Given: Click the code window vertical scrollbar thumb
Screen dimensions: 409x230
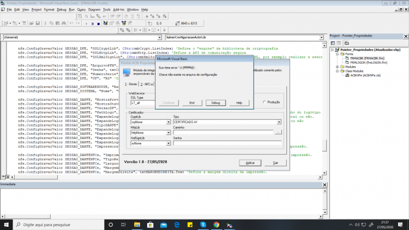Looking at the screenshot, I should tap(324, 146).
